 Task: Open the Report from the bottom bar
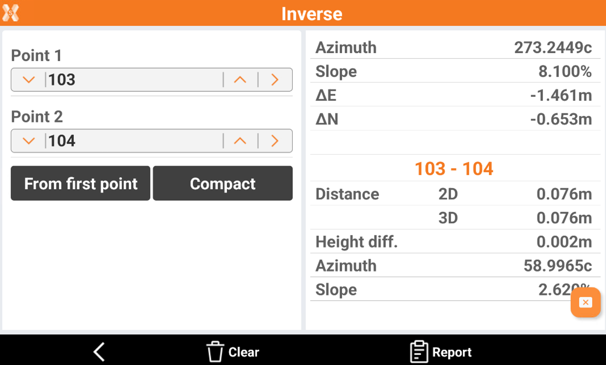point(441,352)
